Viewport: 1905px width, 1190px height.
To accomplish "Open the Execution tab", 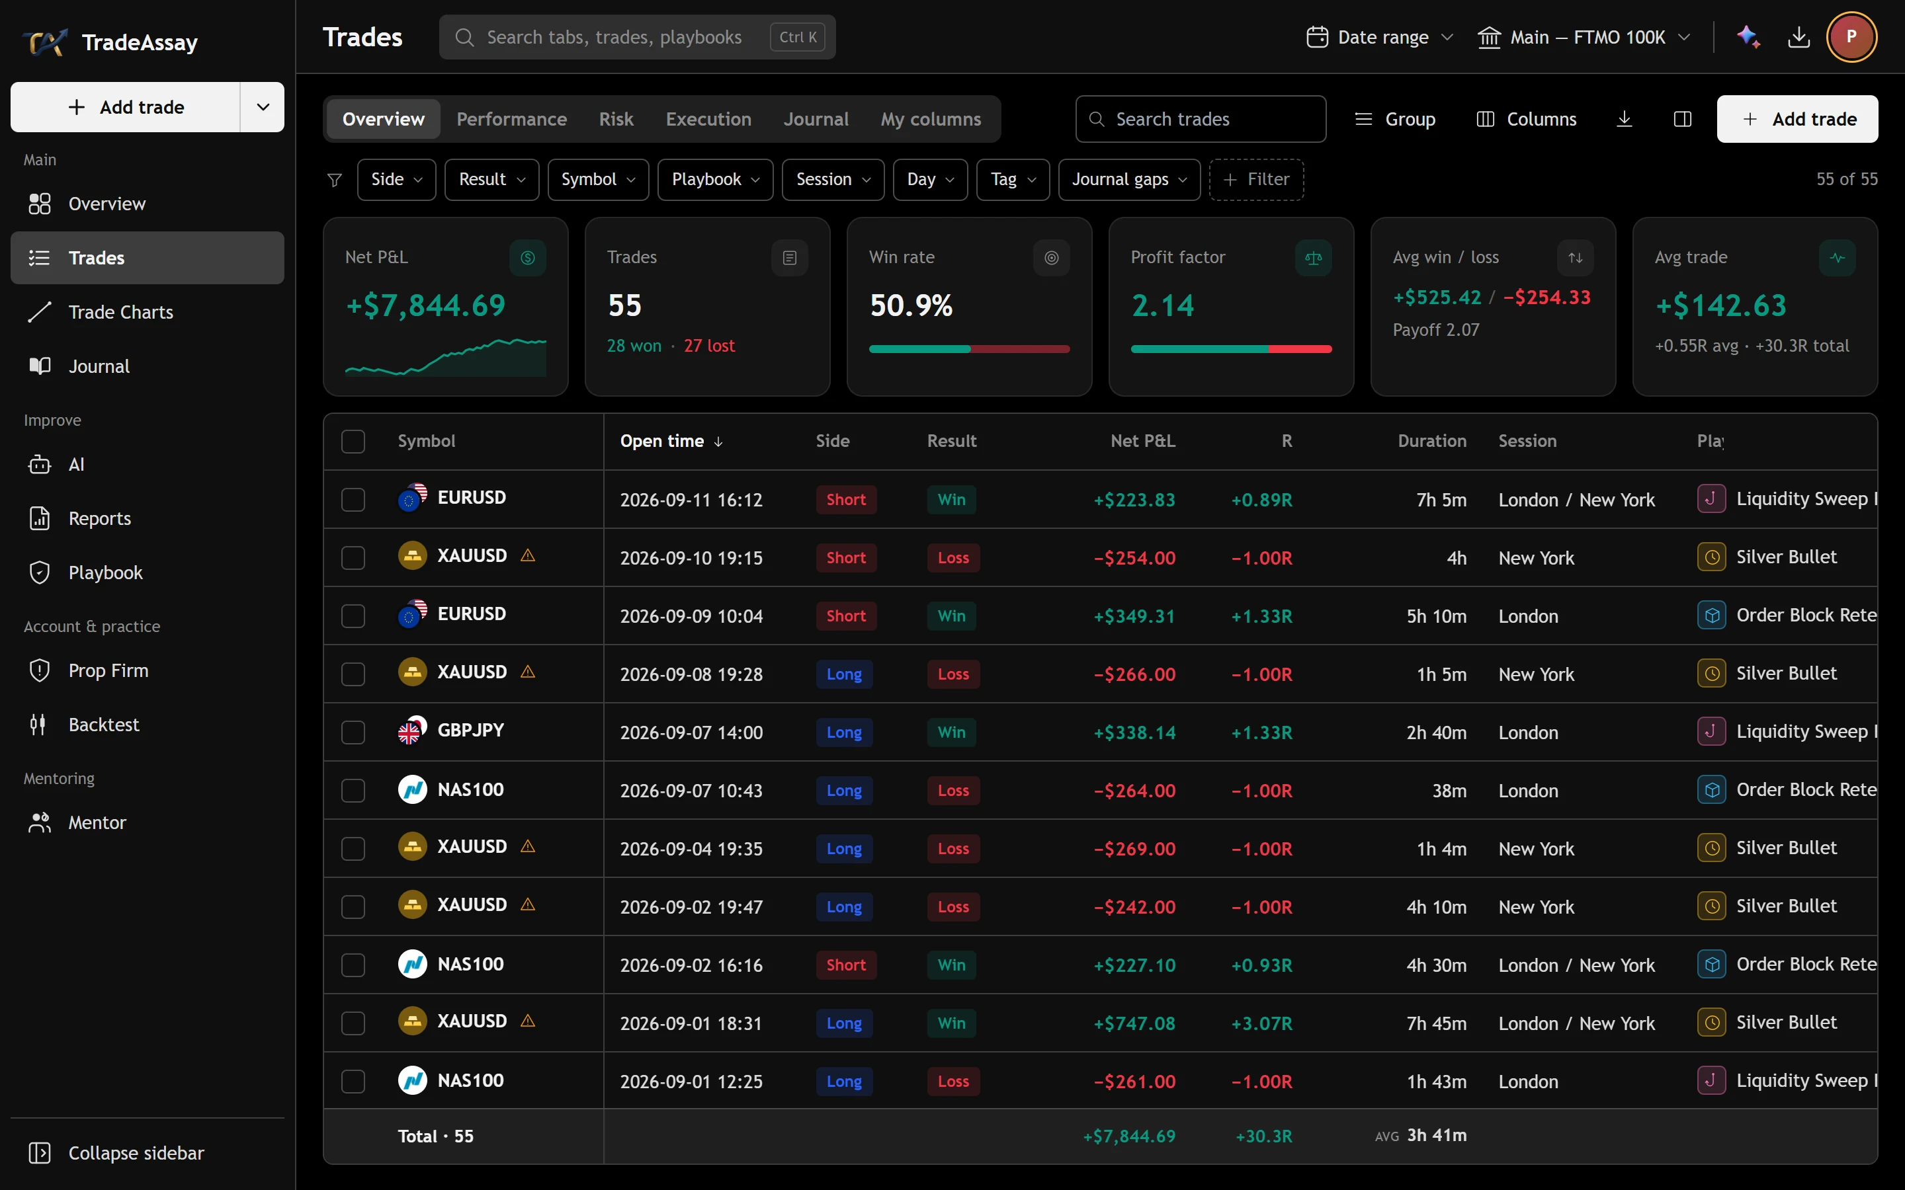I will point(708,119).
